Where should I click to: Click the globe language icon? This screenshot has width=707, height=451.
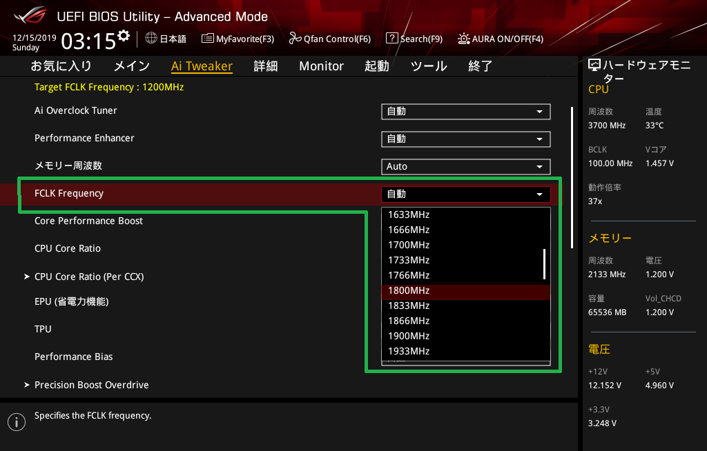[x=151, y=39]
